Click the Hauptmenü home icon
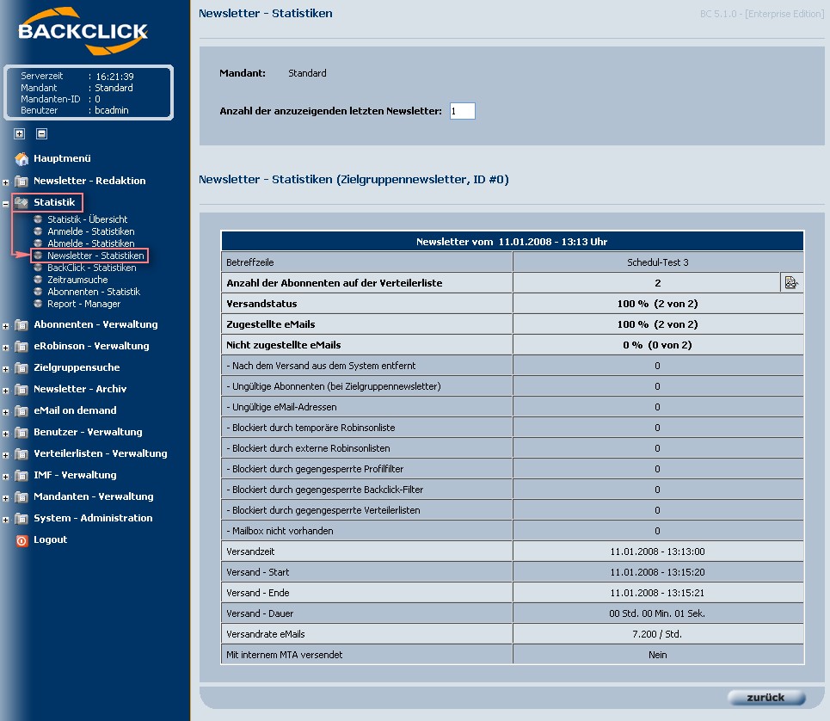 (22, 158)
